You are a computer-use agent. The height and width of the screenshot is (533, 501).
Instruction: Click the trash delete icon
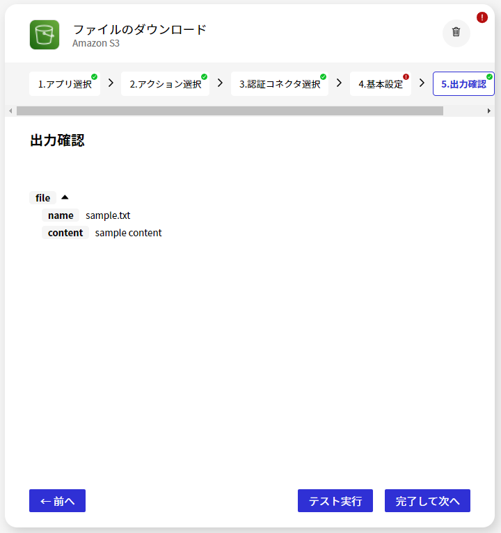click(456, 33)
